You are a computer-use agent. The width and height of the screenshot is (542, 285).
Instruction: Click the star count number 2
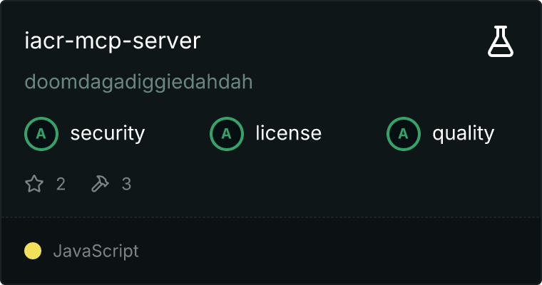point(61,184)
